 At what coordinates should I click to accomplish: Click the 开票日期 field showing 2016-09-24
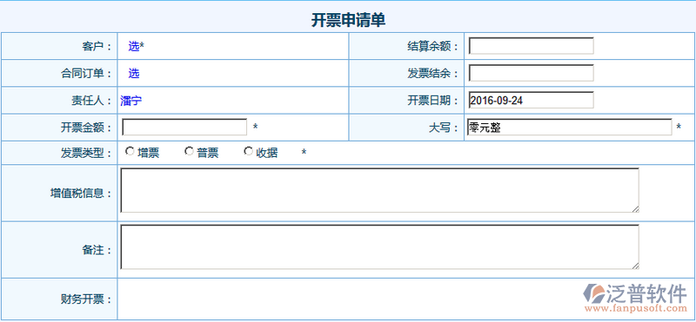[532, 100]
